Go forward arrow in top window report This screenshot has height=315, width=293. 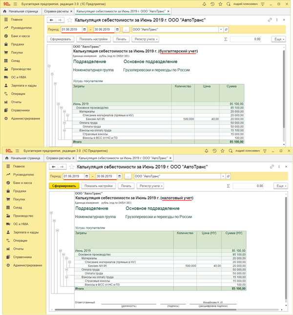click(x=60, y=20)
